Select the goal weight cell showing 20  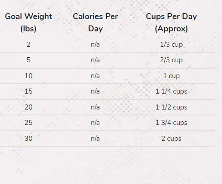[x=29, y=107]
